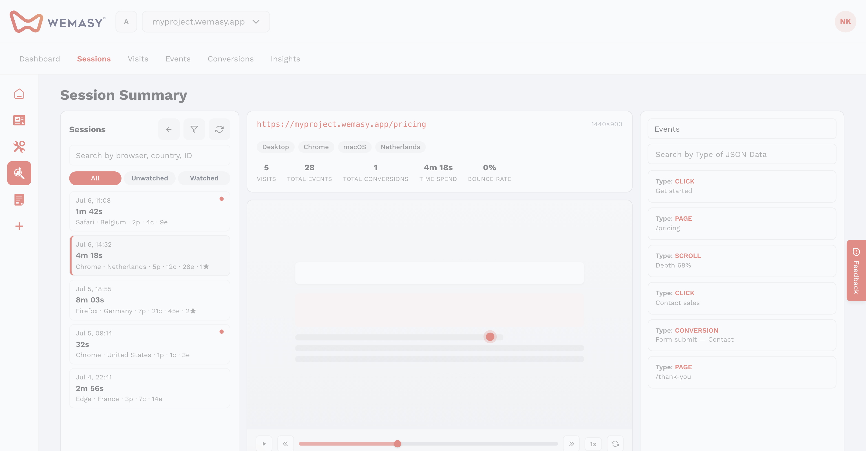Open the tools wrench sidebar icon
The width and height of the screenshot is (866, 451).
click(19, 147)
